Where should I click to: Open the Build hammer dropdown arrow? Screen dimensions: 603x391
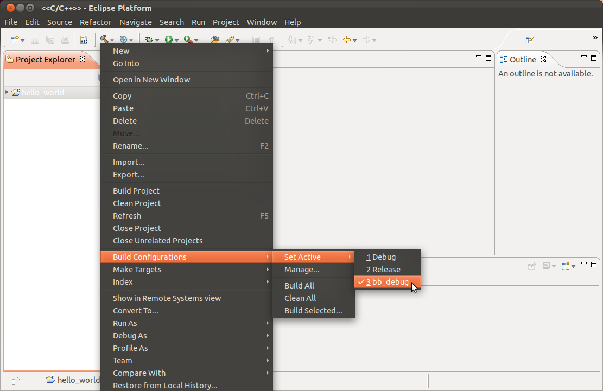(112, 40)
